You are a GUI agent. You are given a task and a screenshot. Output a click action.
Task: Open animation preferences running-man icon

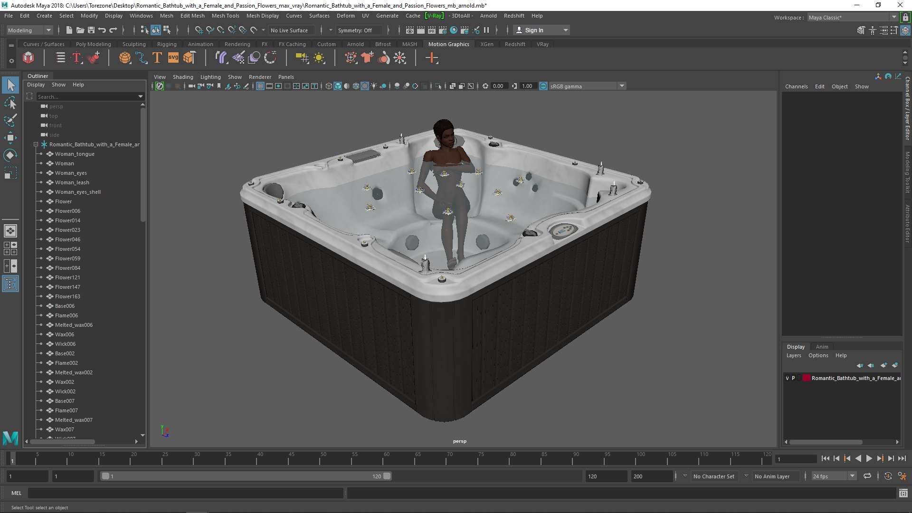pyautogui.click(x=902, y=476)
